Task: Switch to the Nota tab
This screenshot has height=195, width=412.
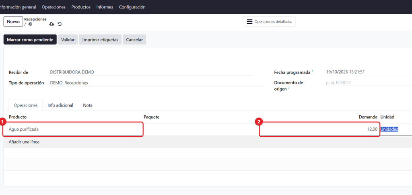Action: point(88,105)
